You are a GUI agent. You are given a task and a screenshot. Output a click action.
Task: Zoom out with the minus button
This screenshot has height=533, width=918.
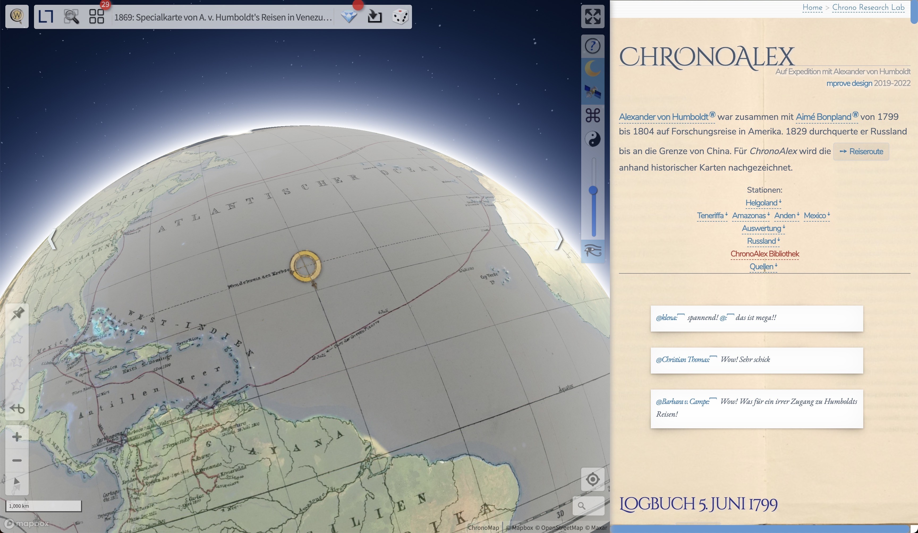click(17, 460)
